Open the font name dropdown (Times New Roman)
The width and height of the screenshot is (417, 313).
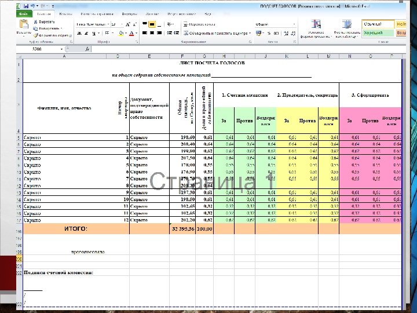click(x=108, y=24)
